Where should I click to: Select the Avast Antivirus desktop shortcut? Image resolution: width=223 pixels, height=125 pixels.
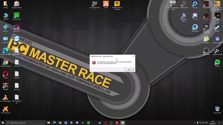point(6,110)
